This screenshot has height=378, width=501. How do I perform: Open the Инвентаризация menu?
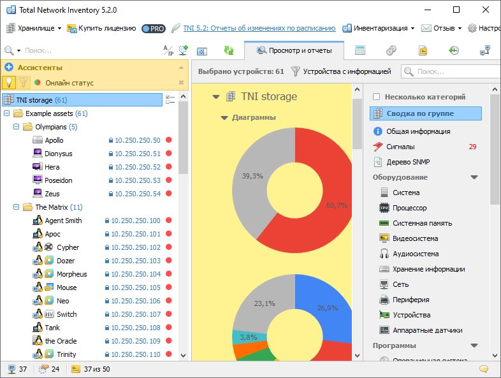tap(379, 28)
